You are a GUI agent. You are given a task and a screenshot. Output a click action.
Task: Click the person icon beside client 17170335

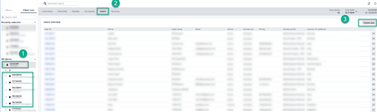click(10, 110)
